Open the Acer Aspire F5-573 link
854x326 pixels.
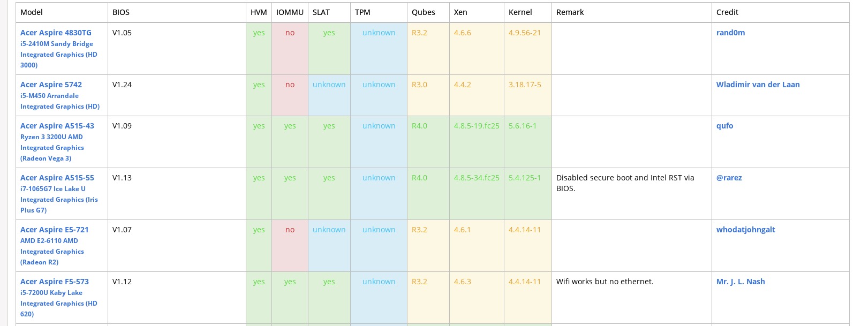point(54,282)
